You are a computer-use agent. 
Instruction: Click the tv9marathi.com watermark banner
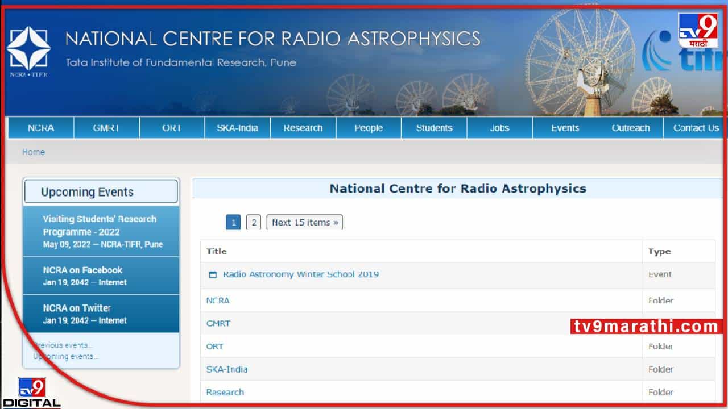click(x=647, y=326)
